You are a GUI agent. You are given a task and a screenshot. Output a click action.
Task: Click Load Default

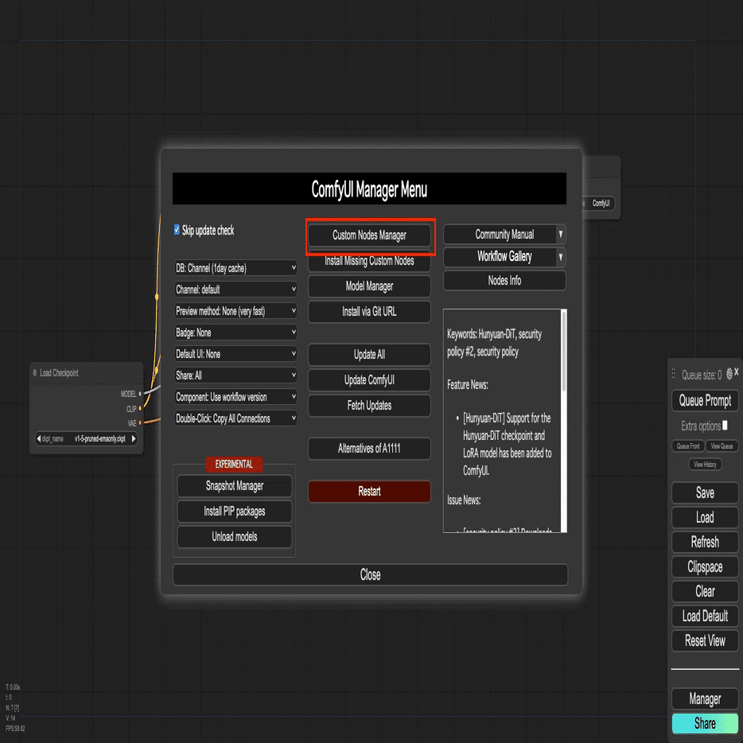tap(705, 616)
